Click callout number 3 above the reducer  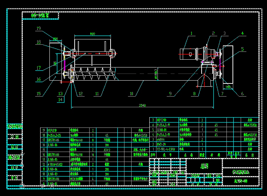(x=224, y=33)
